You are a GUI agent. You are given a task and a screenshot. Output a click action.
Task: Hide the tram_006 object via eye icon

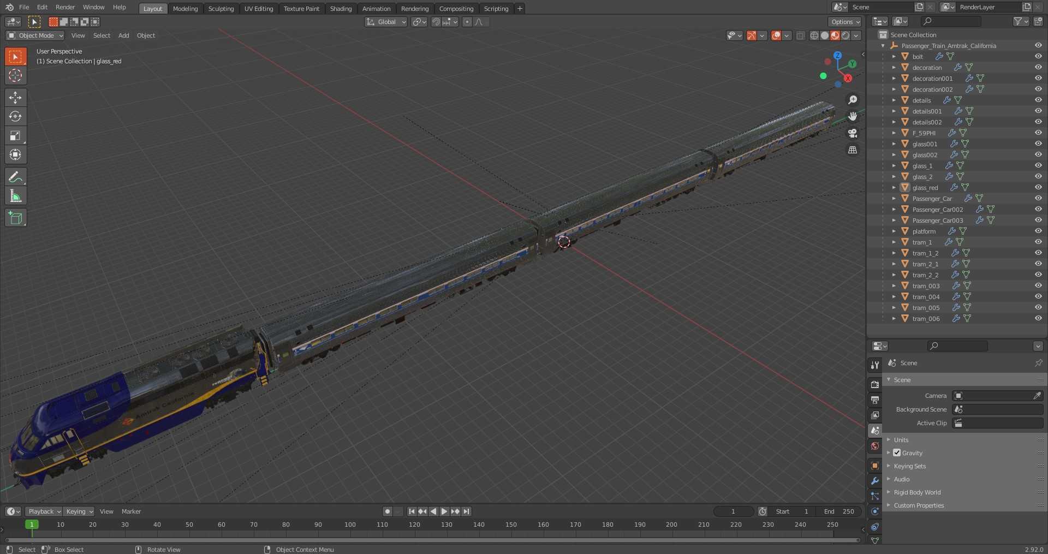point(1038,318)
